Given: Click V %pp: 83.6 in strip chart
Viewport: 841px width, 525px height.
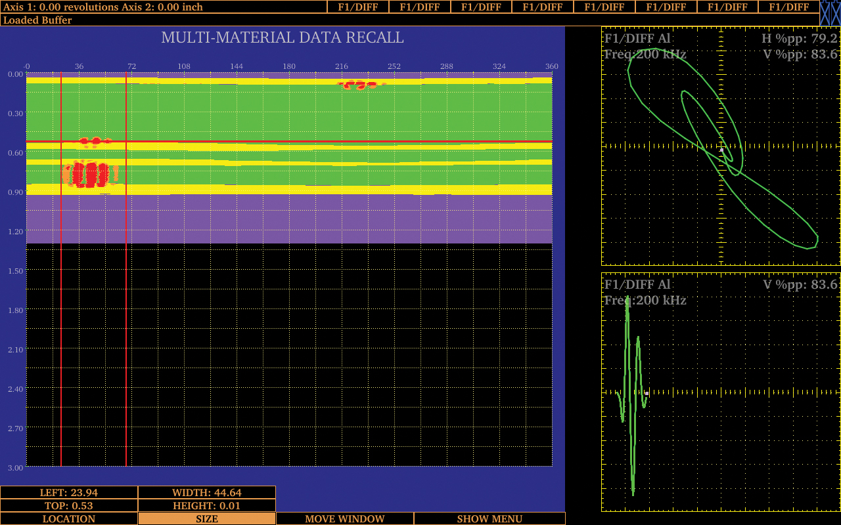Looking at the screenshot, I should [x=800, y=285].
